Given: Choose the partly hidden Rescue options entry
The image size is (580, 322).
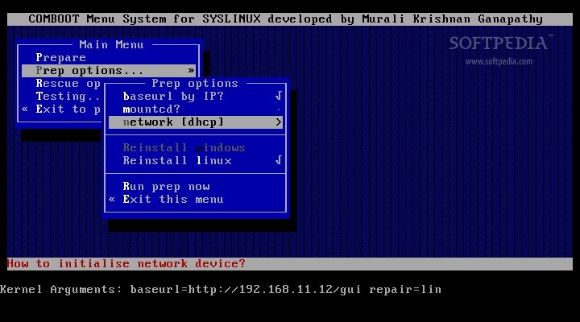Looking at the screenshot, I should point(68,84).
